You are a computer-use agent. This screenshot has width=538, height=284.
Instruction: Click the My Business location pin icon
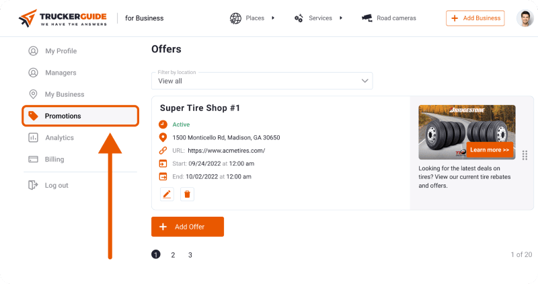tap(33, 94)
